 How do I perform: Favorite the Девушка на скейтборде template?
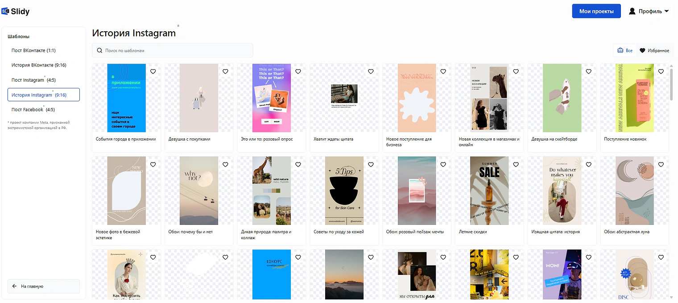[588, 71]
